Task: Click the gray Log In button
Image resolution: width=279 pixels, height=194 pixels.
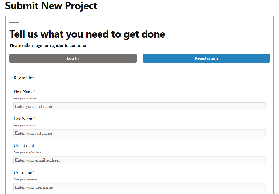Action: coord(73,58)
